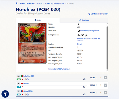Click the wing expansion reprint icon in Réimpressions
The height and width of the screenshot is (99, 119).
(x=83, y=35)
